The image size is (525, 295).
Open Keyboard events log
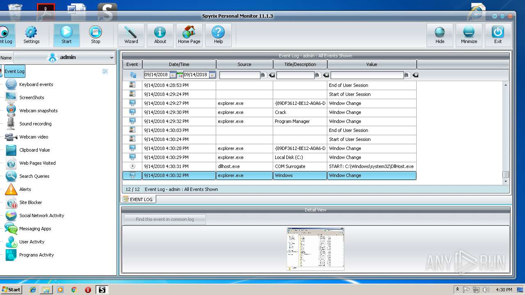36,84
